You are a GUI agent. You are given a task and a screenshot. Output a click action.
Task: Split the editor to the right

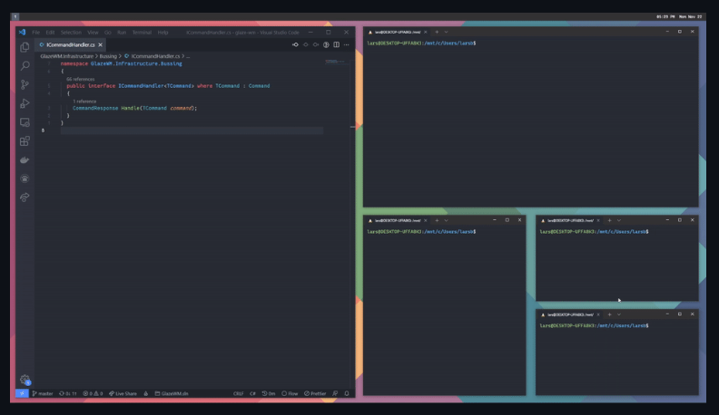coord(337,44)
